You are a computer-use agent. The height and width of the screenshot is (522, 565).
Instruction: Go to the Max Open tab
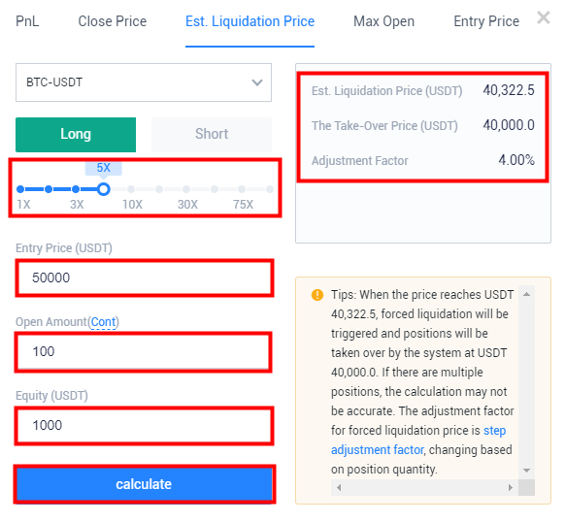point(383,21)
